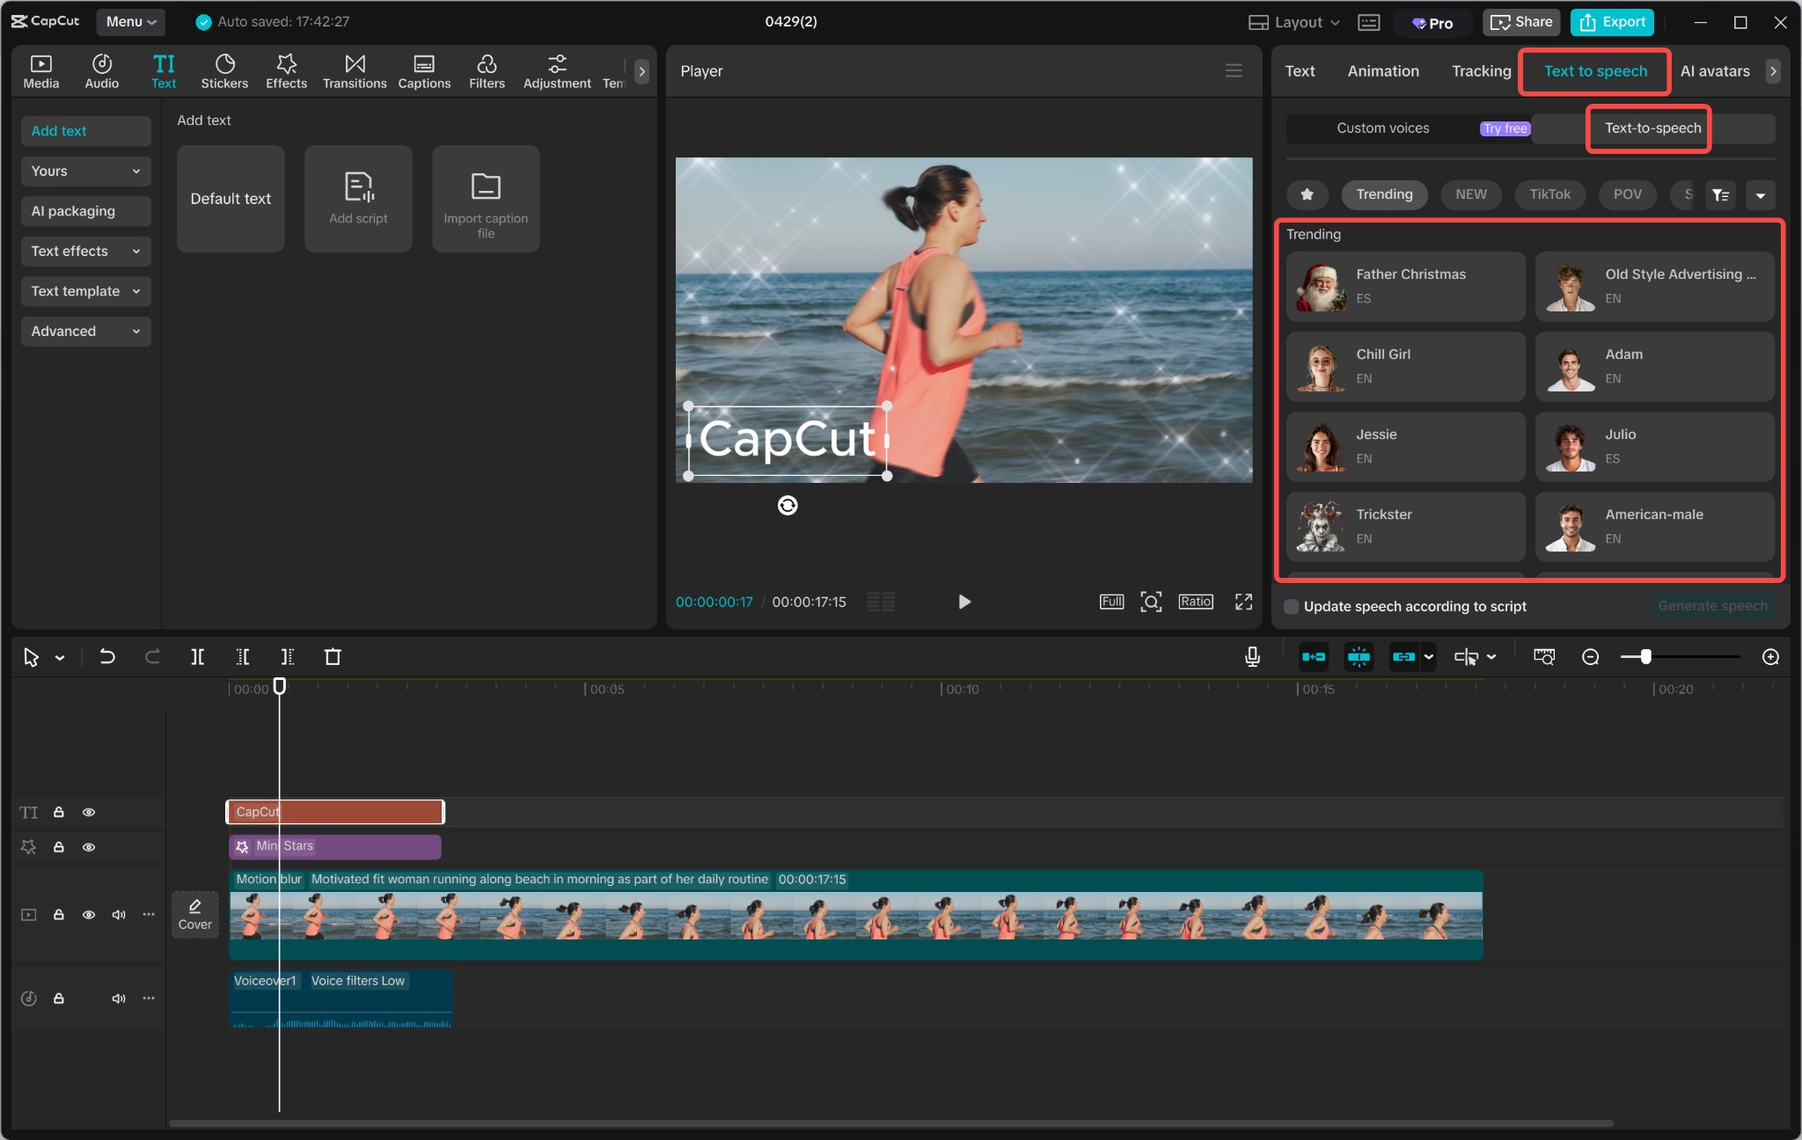Hide the effects track with eye icon
This screenshot has width=1802, height=1140.
click(89, 847)
